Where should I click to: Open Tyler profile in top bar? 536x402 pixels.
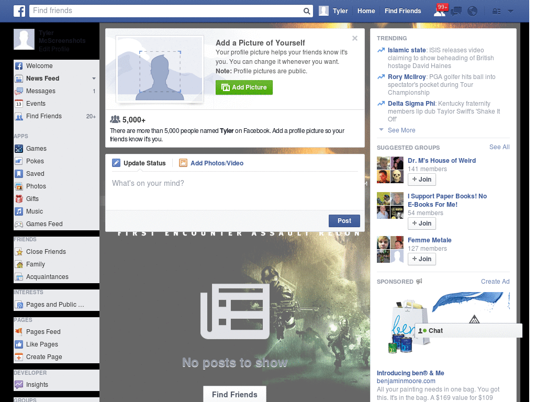point(333,11)
